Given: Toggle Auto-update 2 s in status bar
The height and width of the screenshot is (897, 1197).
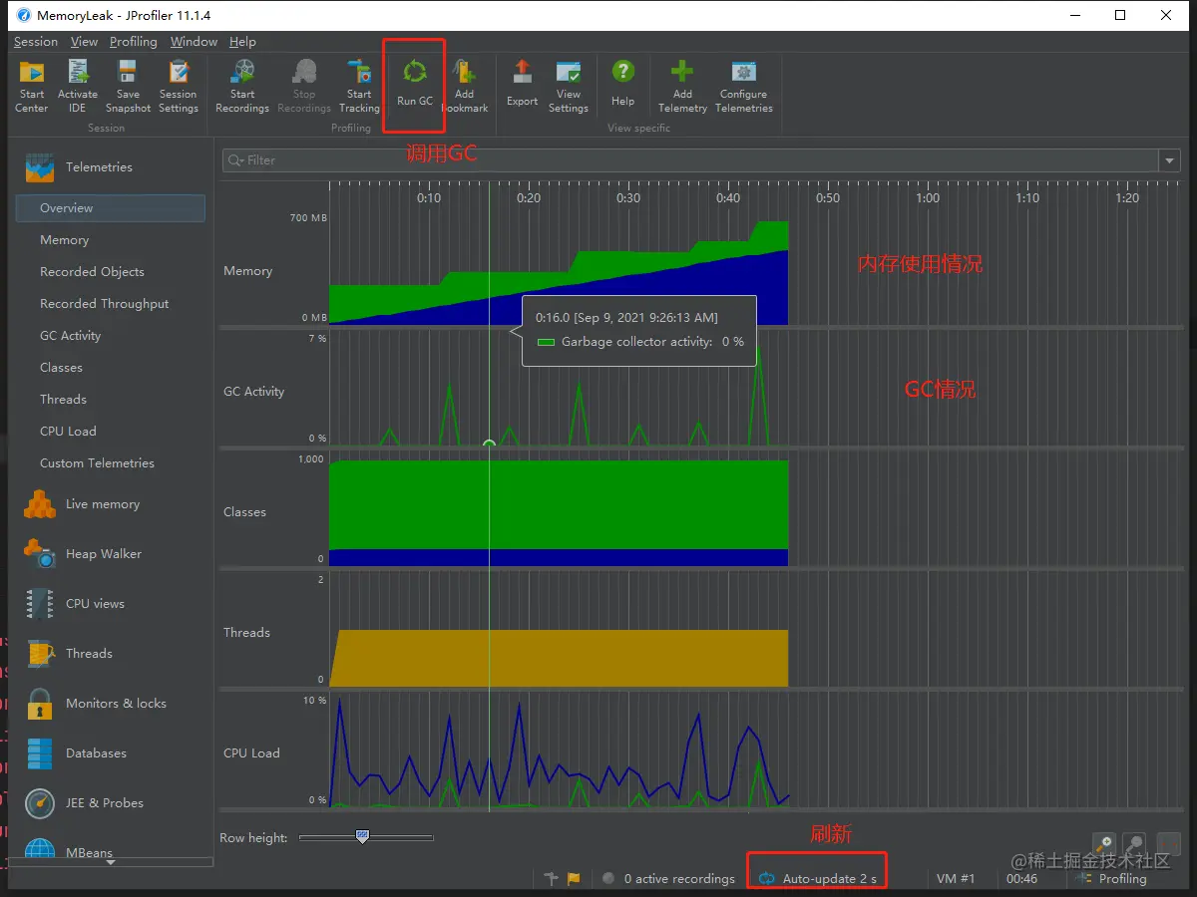Looking at the screenshot, I should point(818,879).
